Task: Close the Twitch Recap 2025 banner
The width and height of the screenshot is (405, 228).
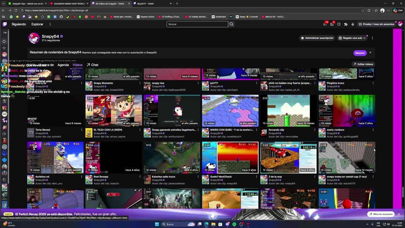Action: coord(399,214)
